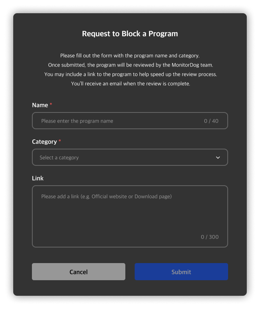This screenshot has width=260, height=309.
Task: Click the MonitorDog team review sentence
Action: (x=130, y=65)
